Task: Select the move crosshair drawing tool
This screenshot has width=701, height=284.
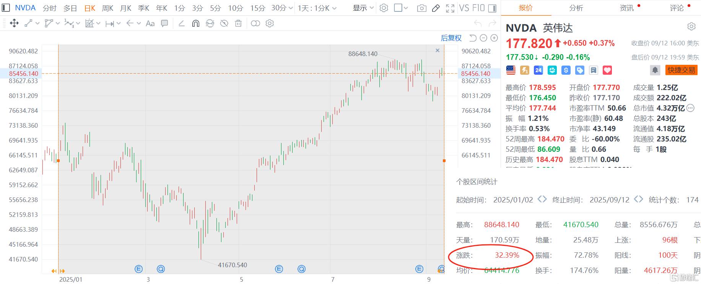Action: point(14,23)
